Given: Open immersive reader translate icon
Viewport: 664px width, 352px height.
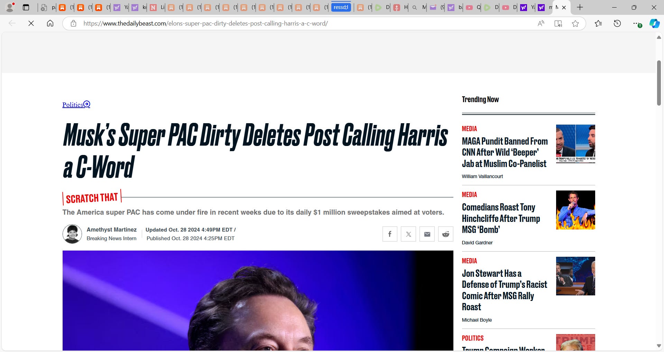Looking at the screenshot, I should point(558,23).
